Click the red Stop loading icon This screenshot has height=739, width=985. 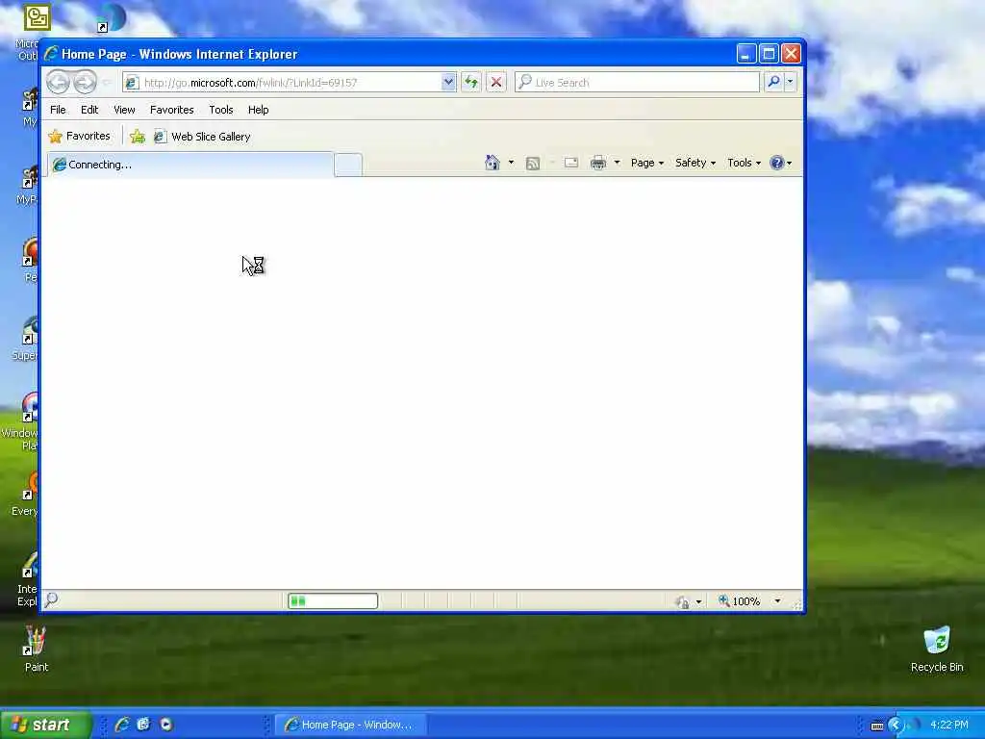pyautogui.click(x=496, y=82)
